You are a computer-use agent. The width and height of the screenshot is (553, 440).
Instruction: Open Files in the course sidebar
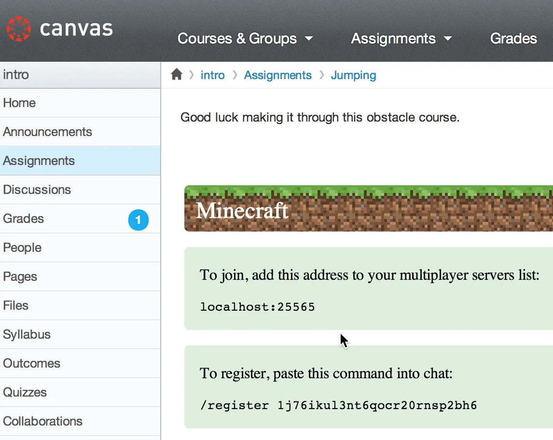point(80,305)
